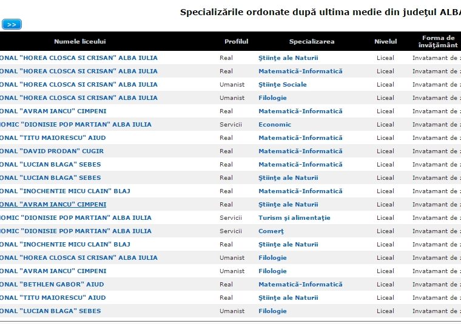461x324 pixels.
Task: Open Inochentie Micu Clain Blaj link in Matematică-Informatică row
Action: pyautogui.click(x=66, y=191)
